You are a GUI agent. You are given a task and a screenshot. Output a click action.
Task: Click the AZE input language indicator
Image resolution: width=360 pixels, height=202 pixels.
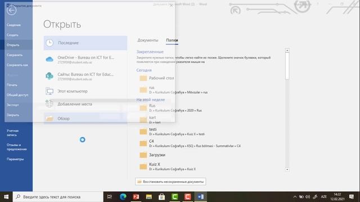point(324,197)
